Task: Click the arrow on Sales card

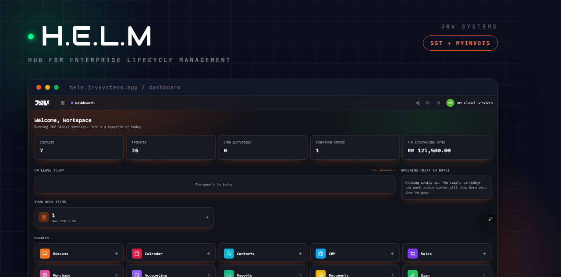Action: coord(484,253)
